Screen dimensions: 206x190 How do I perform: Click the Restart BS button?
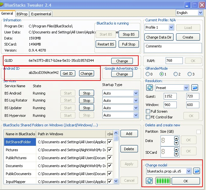click(106, 44)
